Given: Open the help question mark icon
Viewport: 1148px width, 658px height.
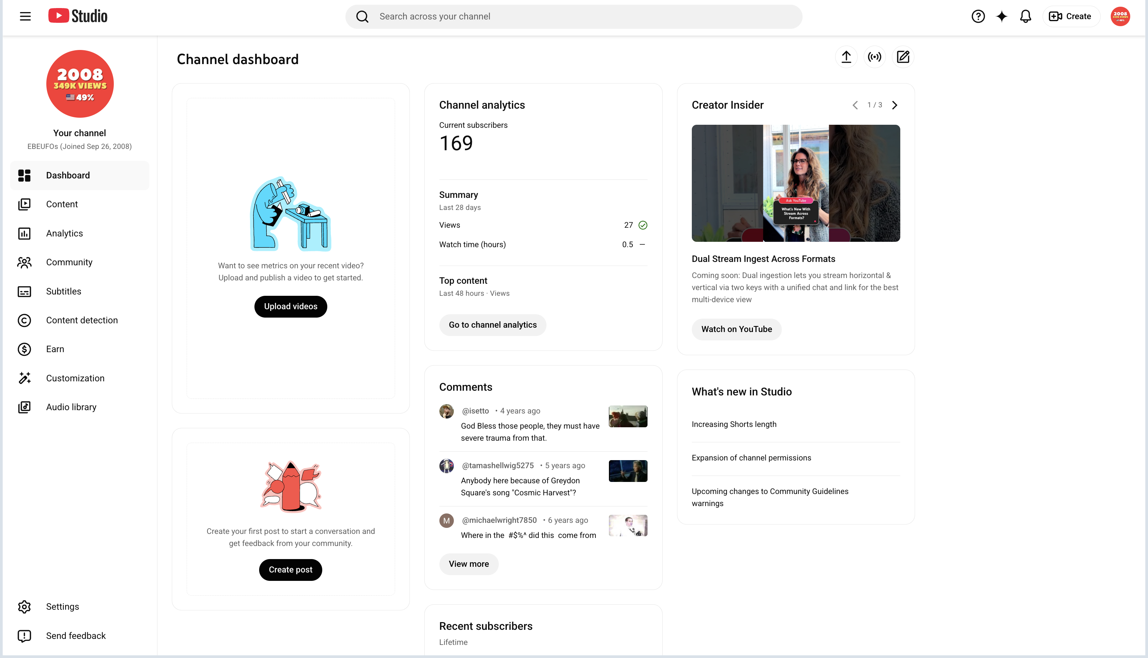Looking at the screenshot, I should click(978, 16).
